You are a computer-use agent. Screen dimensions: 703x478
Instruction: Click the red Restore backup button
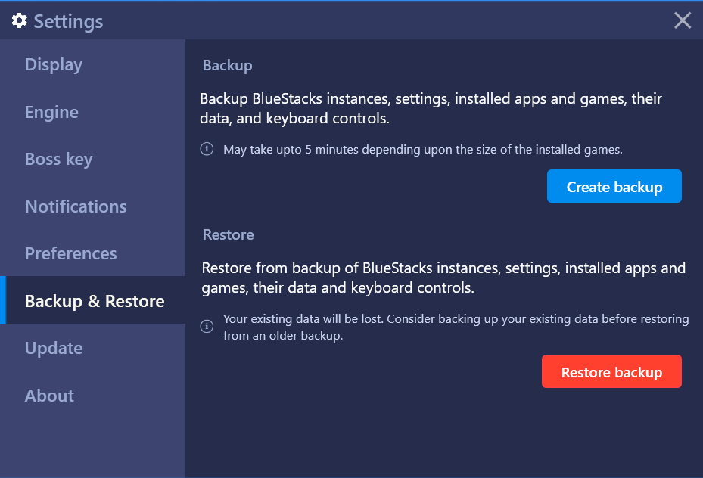tap(611, 372)
